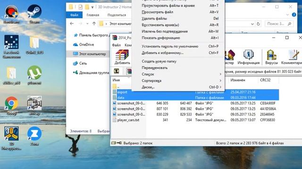Image resolution: width=302 pixels, height=169 pixels.
Task: Open Explorer recent locations dropdown
Action: [87, 24]
